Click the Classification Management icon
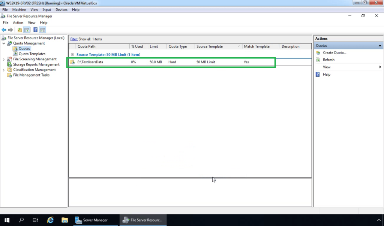This screenshot has height=226, width=384. click(x=9, y=70)
